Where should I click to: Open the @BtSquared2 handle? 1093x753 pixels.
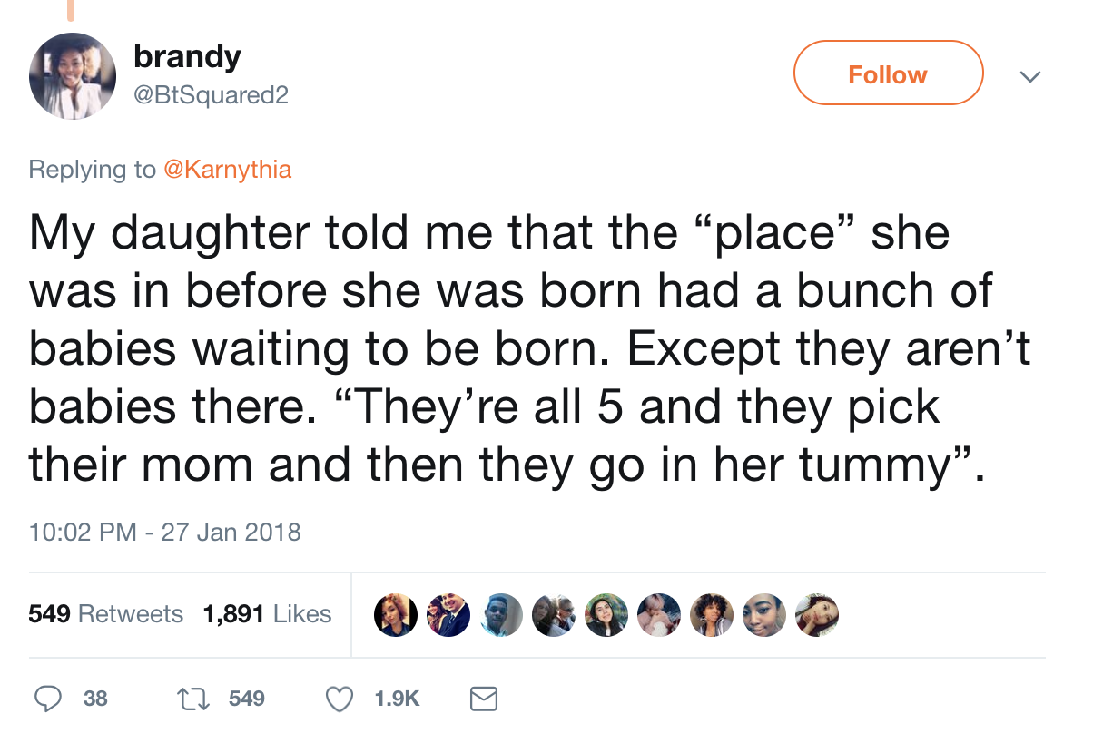[x=211, y=93]
